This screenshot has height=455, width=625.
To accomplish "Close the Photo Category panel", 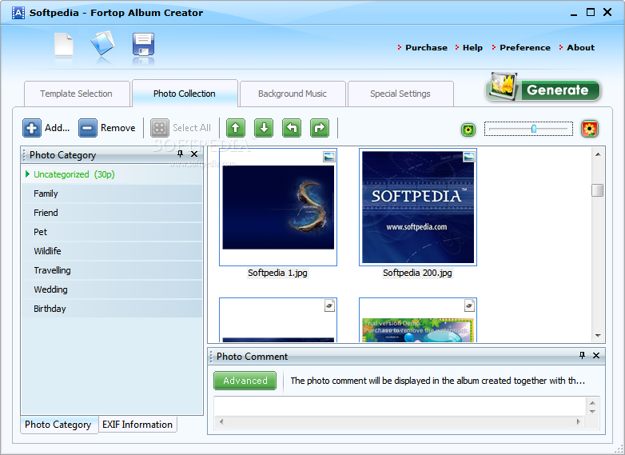I will click(x=194, y=154).
